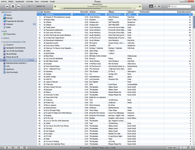Open Música library icon
This screenshot has height=150, width=195.
pos(5,15)
